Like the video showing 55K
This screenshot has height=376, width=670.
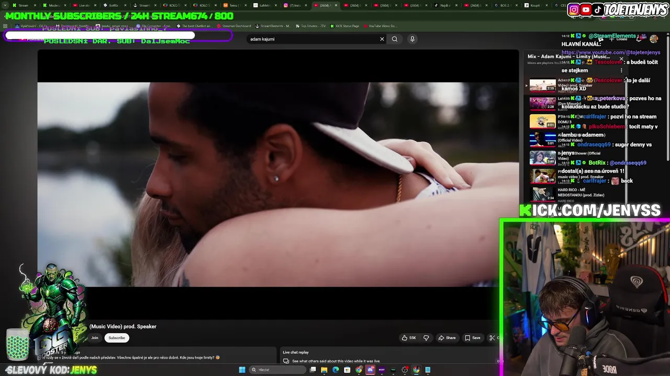point(409,338)
